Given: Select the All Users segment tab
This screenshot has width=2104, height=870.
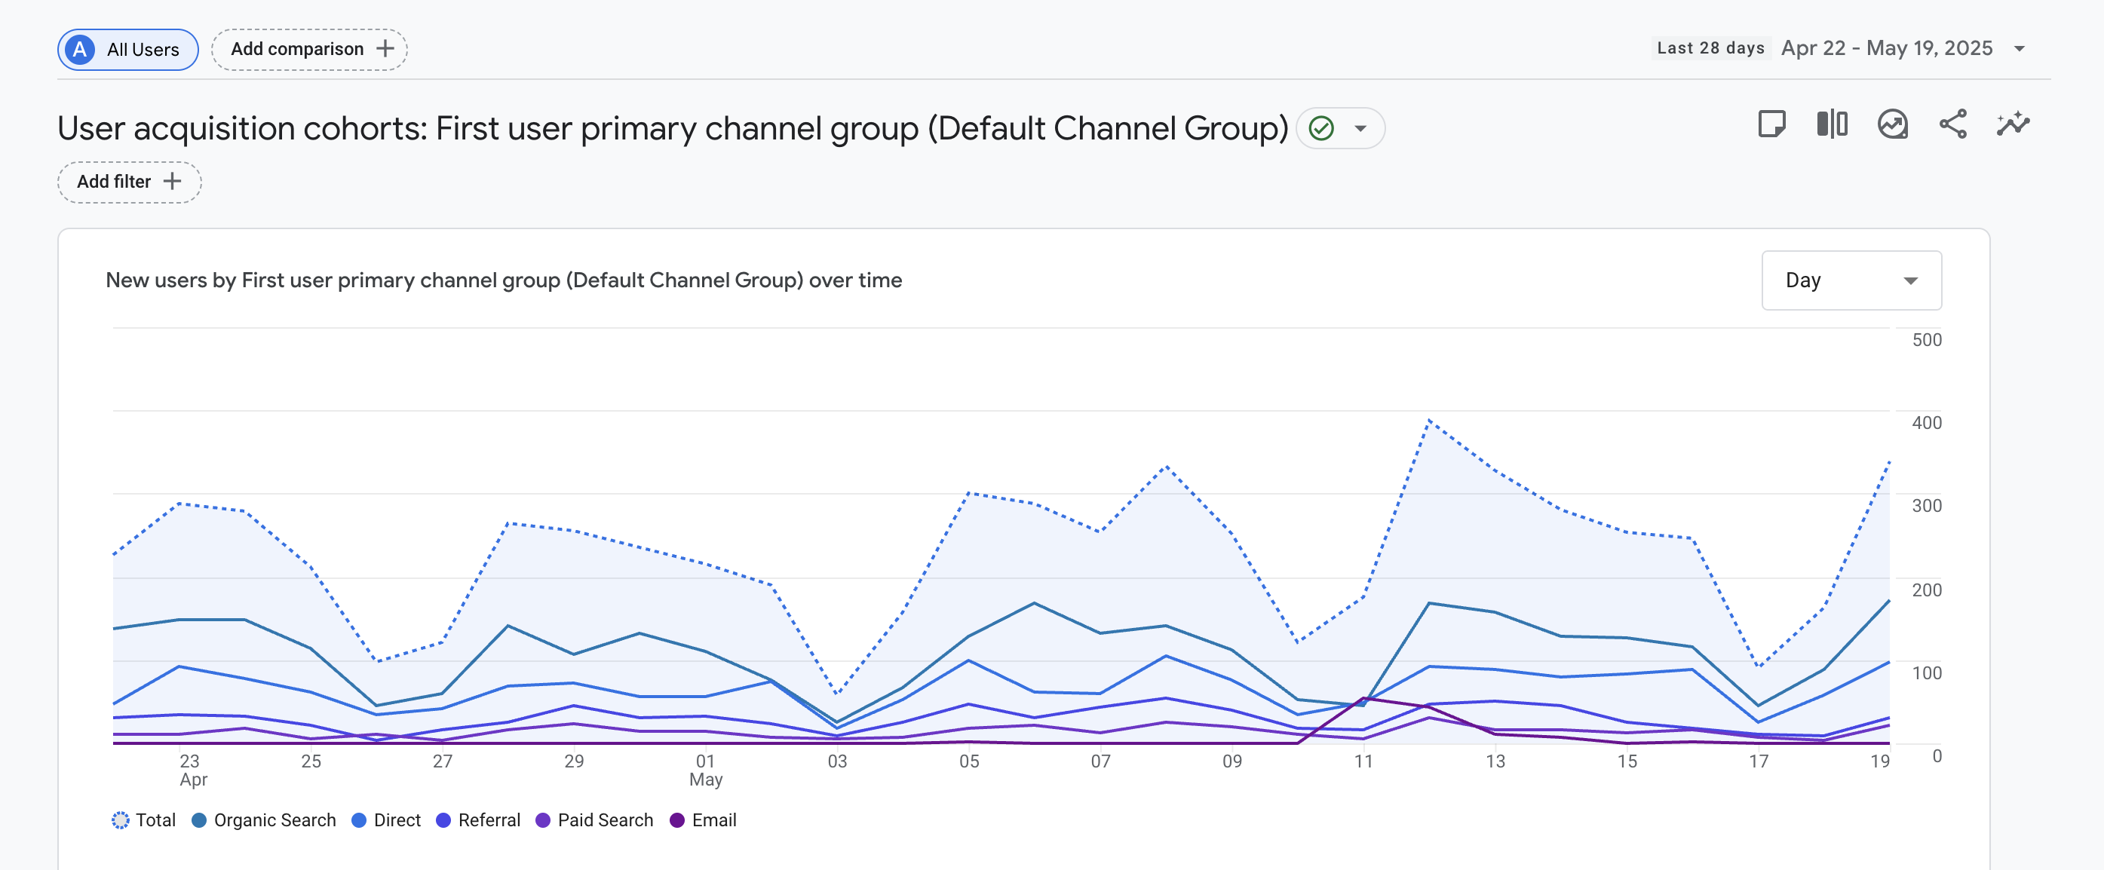Looking at the screenshot, I should coord(127,49).
